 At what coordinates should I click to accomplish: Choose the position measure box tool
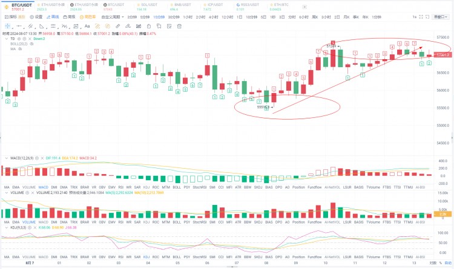click(x=76, y=27)
